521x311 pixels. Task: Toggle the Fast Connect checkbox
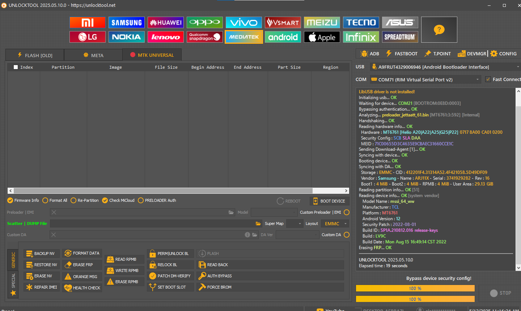(x=488, y=79)
